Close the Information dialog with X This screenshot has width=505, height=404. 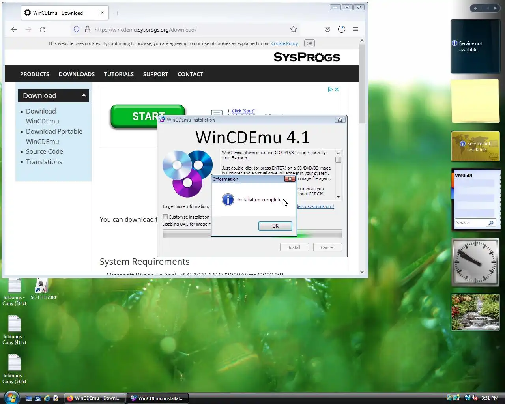point(290,179)
